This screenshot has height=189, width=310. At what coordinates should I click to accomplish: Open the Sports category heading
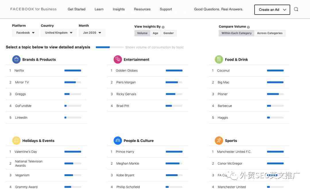pos(231,141)
